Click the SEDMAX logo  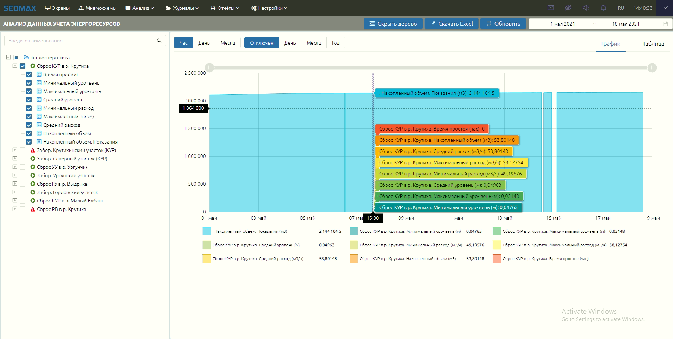20,8
